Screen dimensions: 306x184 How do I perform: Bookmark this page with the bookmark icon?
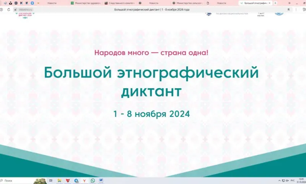(x=289, y=9)
